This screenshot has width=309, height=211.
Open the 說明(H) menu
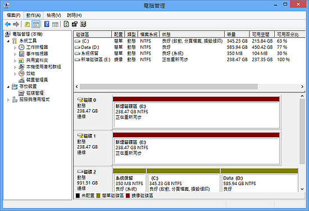point(74,15)
